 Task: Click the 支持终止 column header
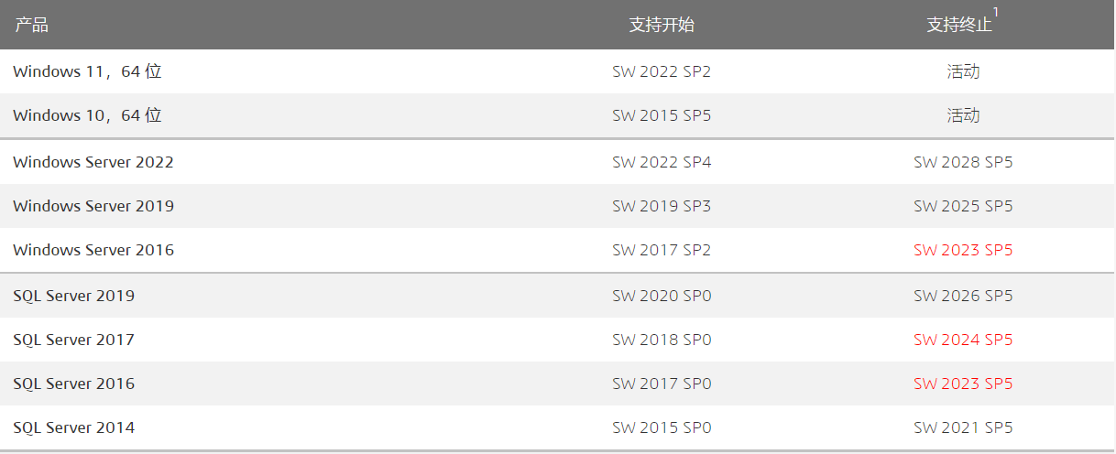(959, 26)
